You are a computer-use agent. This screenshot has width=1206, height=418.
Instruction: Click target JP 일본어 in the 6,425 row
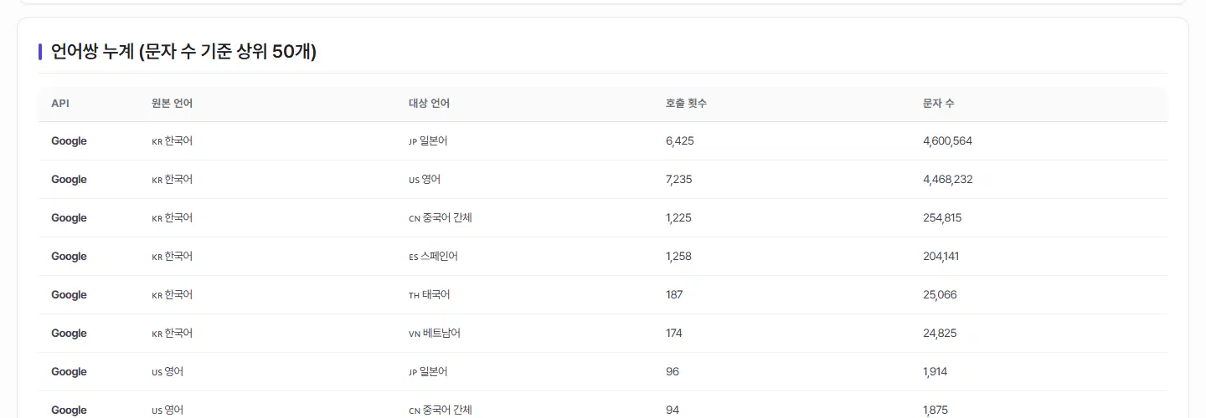coord(428,141)
